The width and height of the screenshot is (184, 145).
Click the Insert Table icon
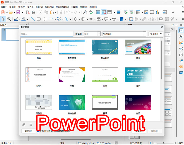pyautogui.click(x=138, y=12)
